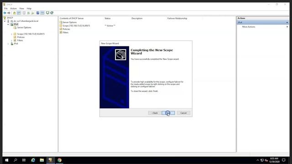Click Policies in the contents list
This screenshot has height=164, width=292.
pyautogui.click(x=66, y=29)
